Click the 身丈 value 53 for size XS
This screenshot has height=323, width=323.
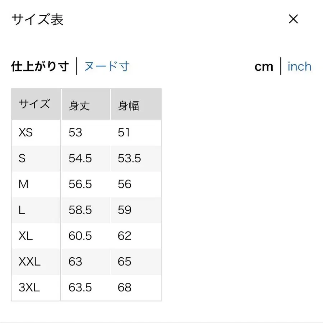pyautogui.click(x=76, y=132)
